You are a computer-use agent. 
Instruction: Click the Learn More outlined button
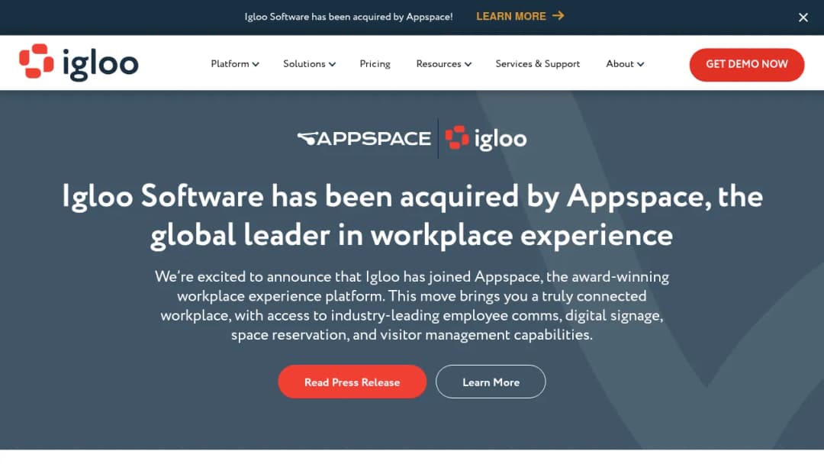491,382
